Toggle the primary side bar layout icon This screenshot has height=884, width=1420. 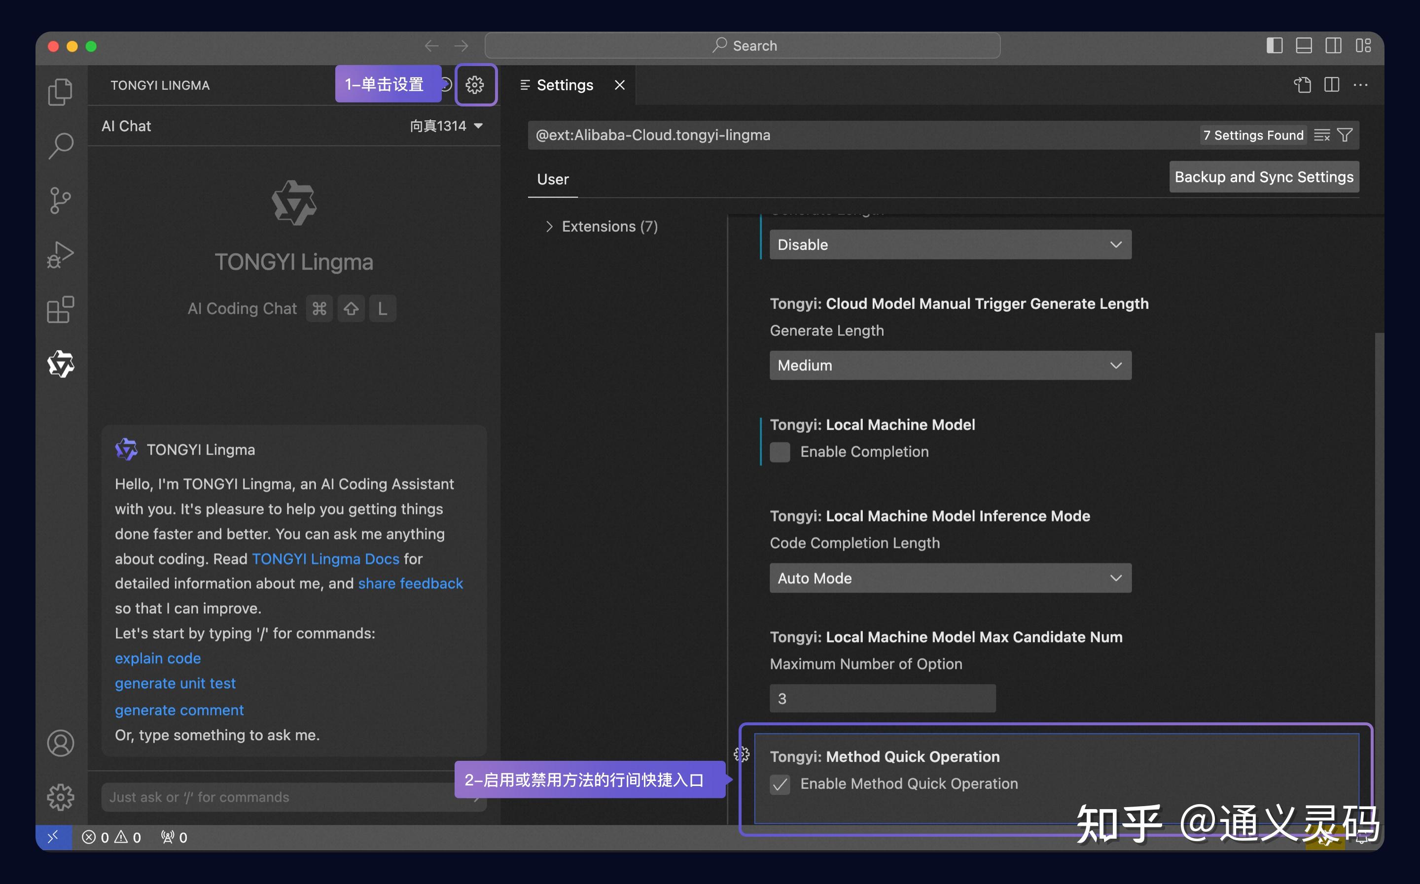coord(1275,46)
